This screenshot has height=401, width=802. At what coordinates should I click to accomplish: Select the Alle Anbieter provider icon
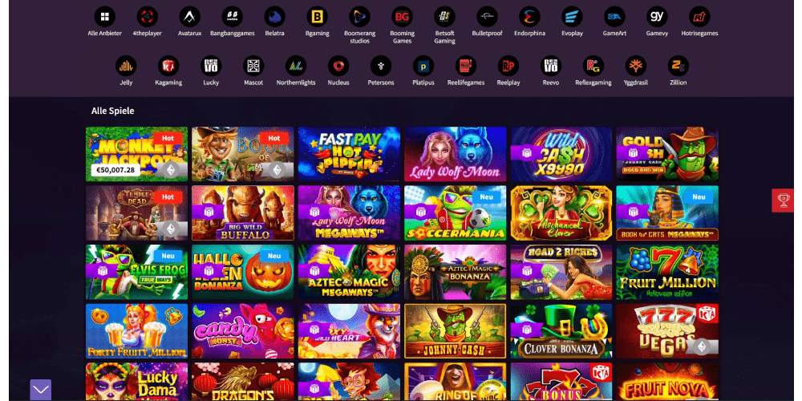point(104,17)
